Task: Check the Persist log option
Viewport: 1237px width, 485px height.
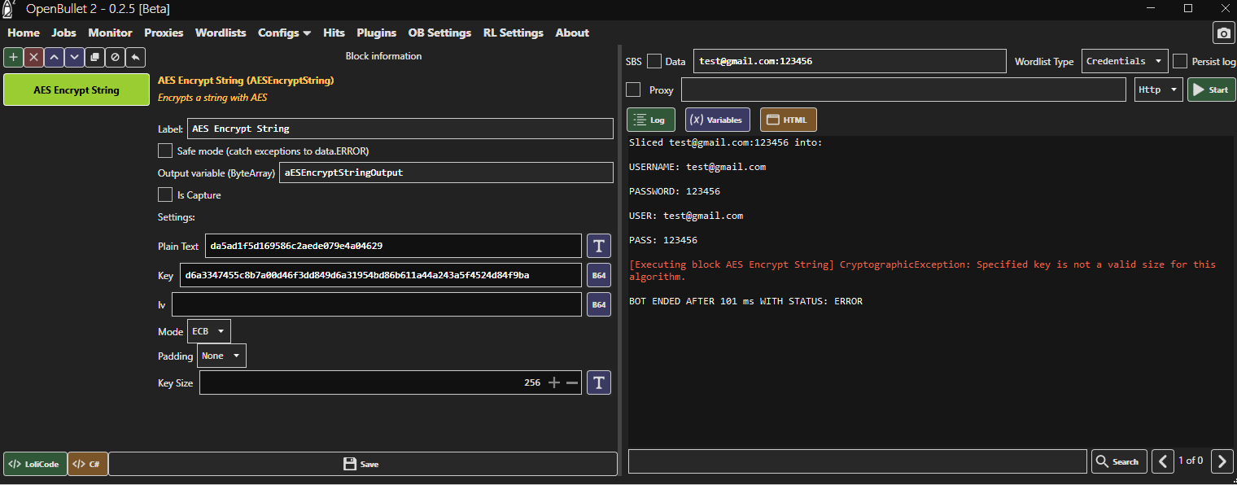Action: point(1179,61)
